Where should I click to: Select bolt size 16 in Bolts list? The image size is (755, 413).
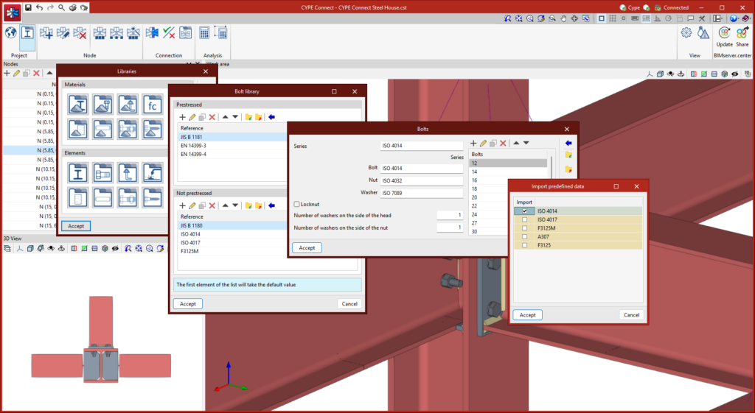click(475, 180)
